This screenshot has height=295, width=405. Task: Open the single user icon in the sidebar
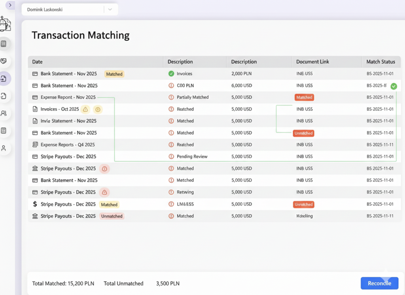click(x=4, y=148)
